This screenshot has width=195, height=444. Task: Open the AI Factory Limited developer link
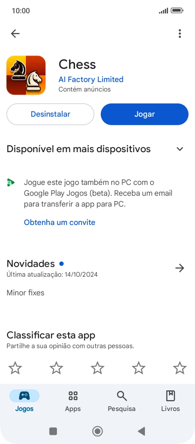[x=91, y=79]
